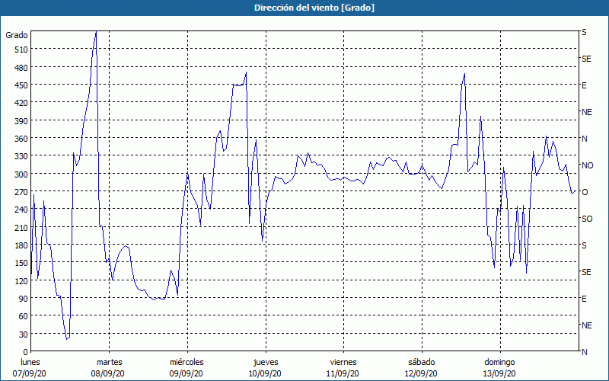
Task: Click the 270 degree tick label
Action: [x=21, y=192]
